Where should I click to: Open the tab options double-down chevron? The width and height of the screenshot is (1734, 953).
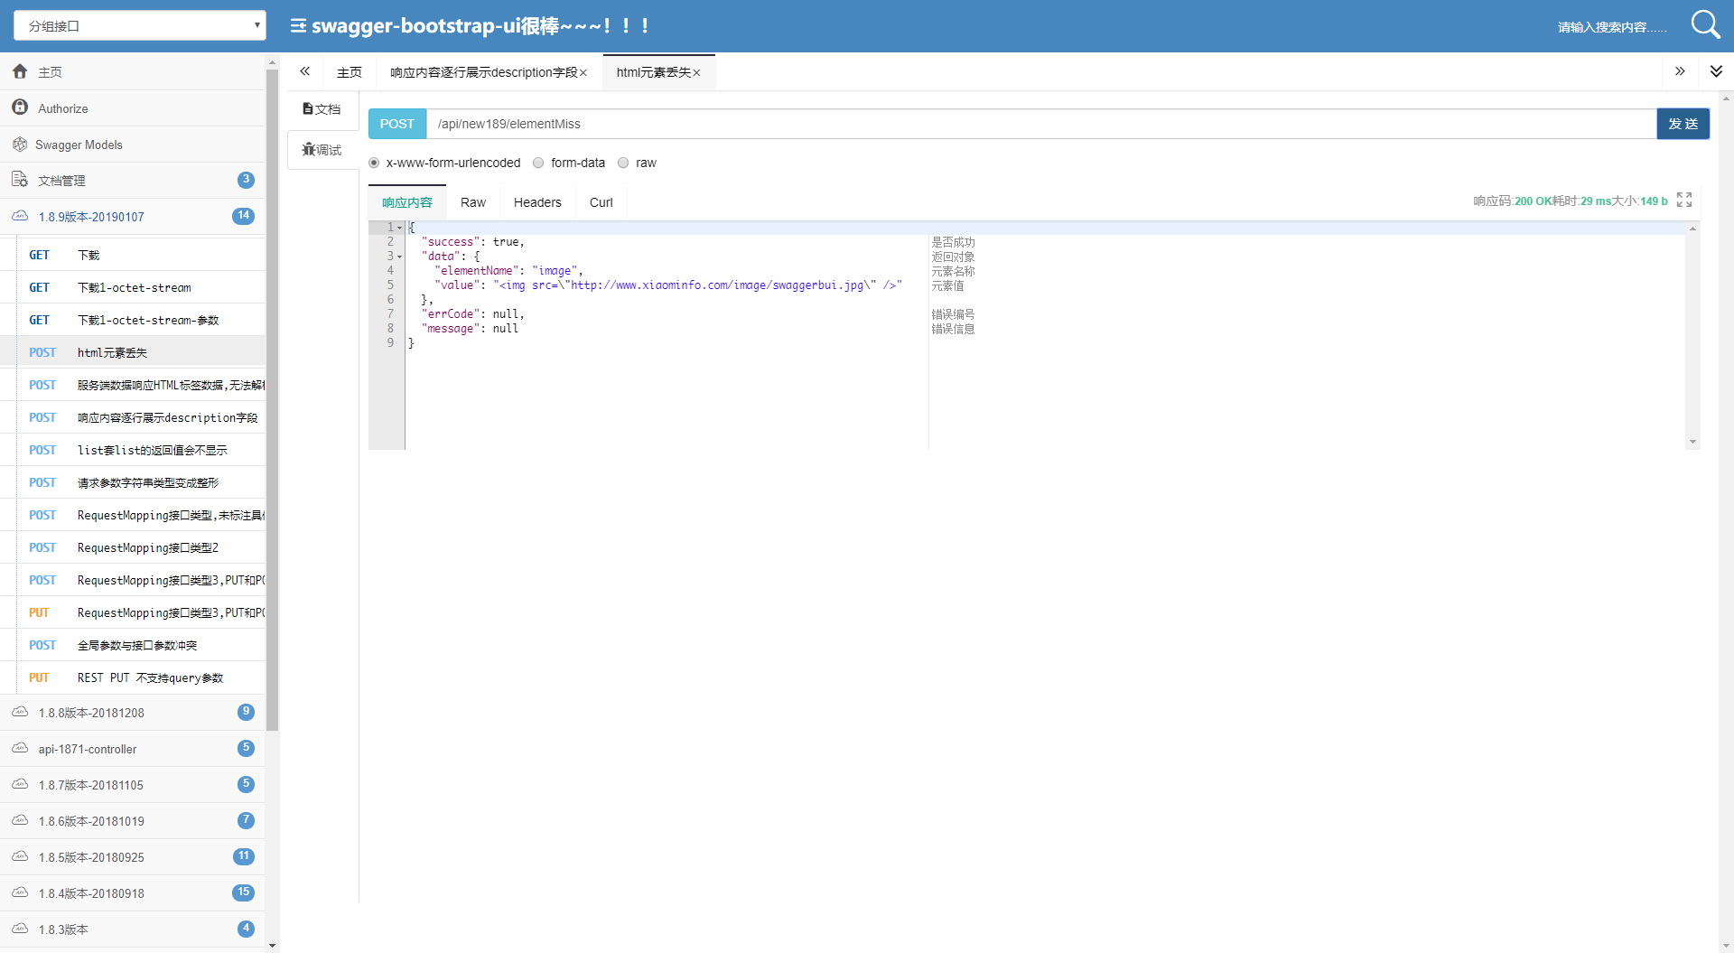click(x=1716, y=71)
